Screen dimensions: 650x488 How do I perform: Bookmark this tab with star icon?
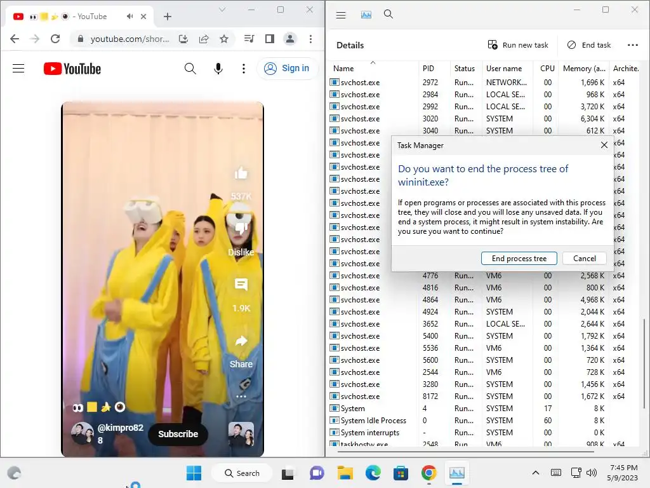click(x=224, y=39)
